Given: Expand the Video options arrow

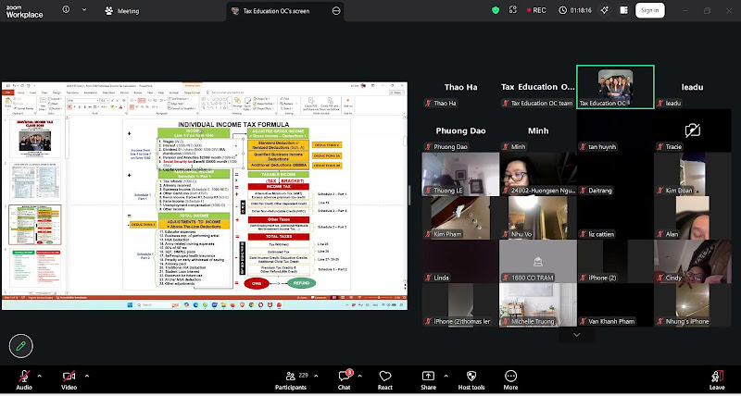Looking at the screenshot, I should tap(87, 377).
